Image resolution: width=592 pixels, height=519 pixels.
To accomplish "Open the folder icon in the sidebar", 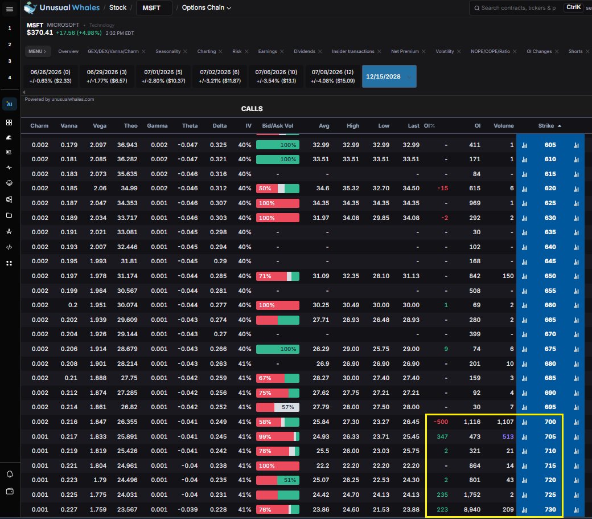I will 10,215.
